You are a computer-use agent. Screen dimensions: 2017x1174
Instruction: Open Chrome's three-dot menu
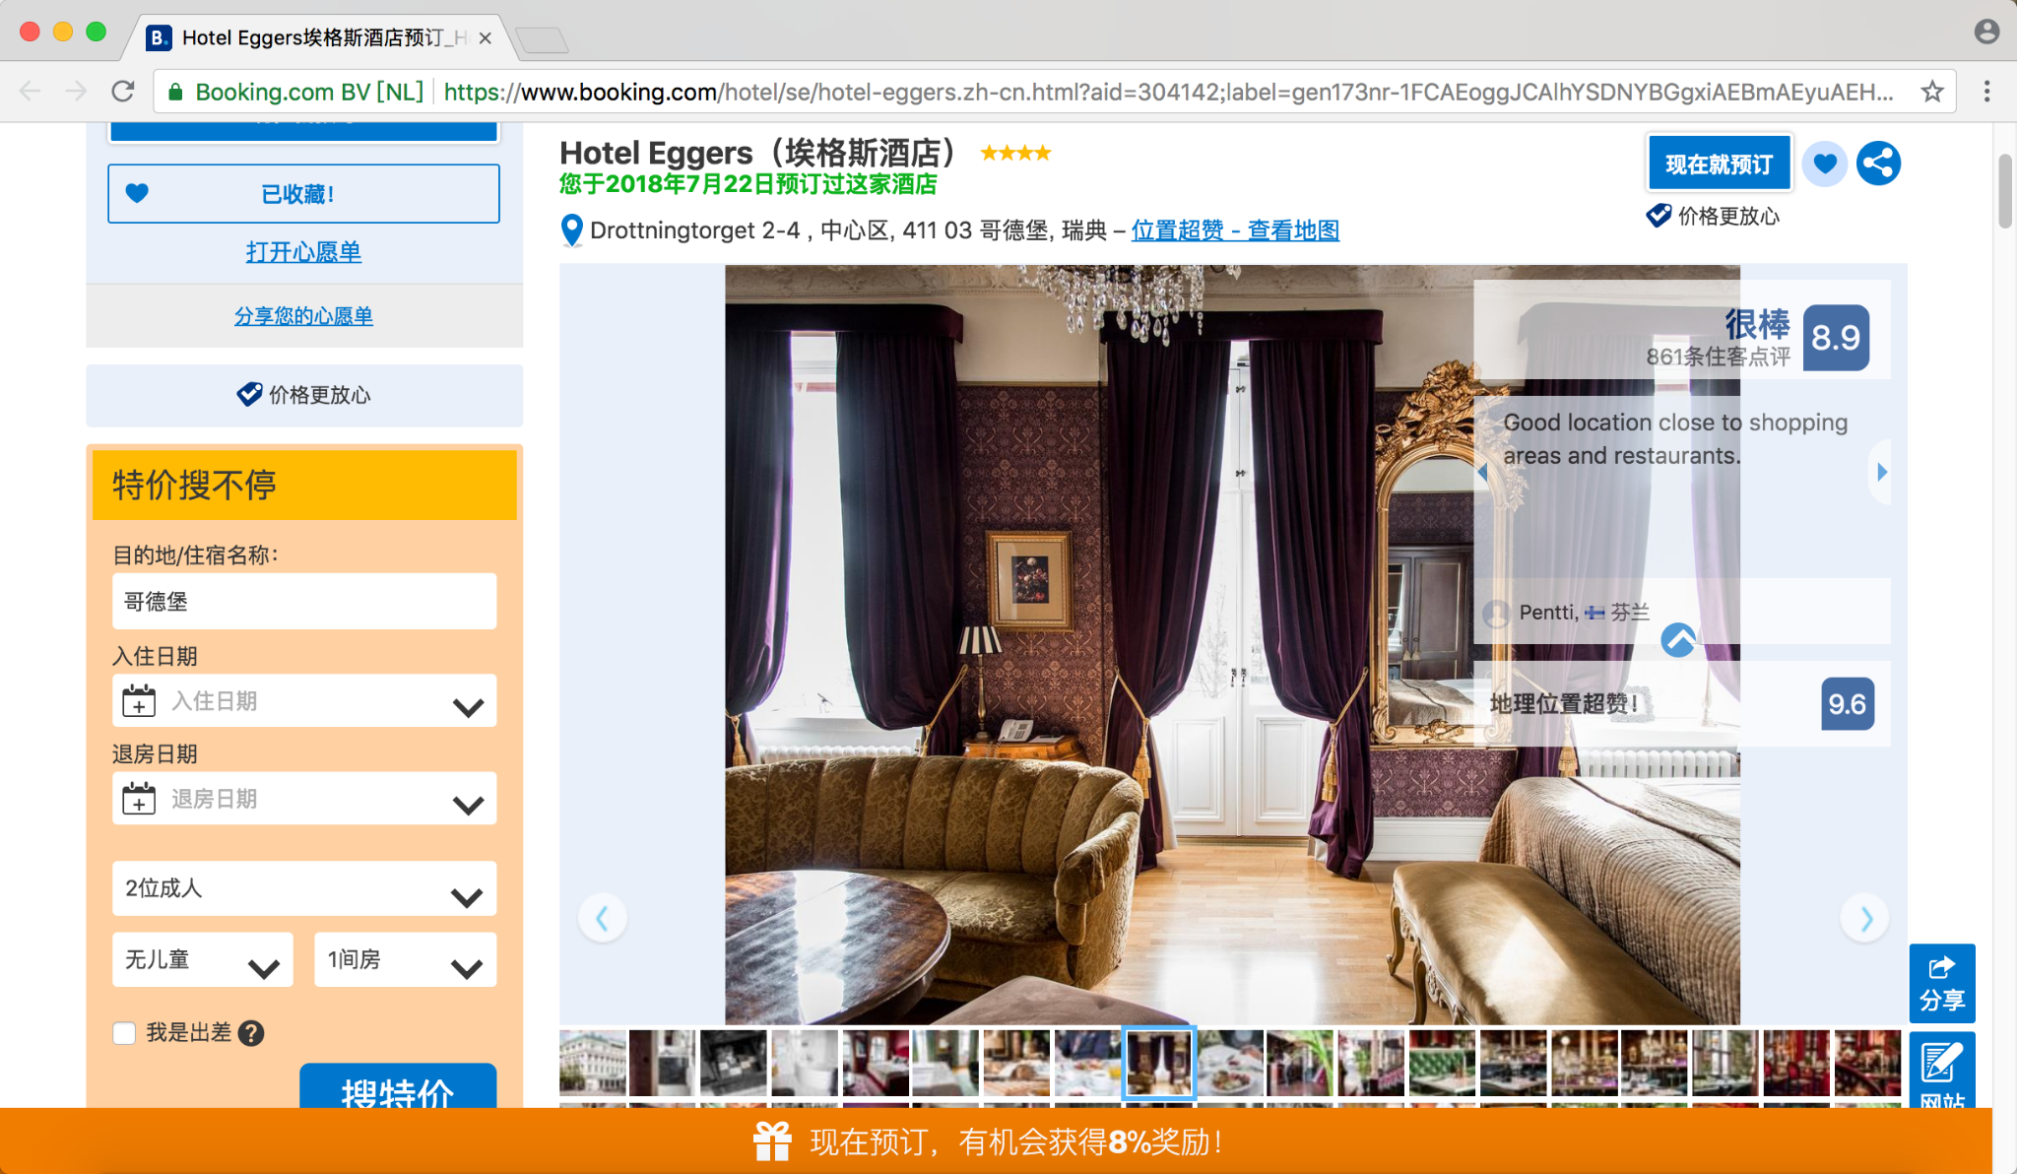(x=1987, y=92)
